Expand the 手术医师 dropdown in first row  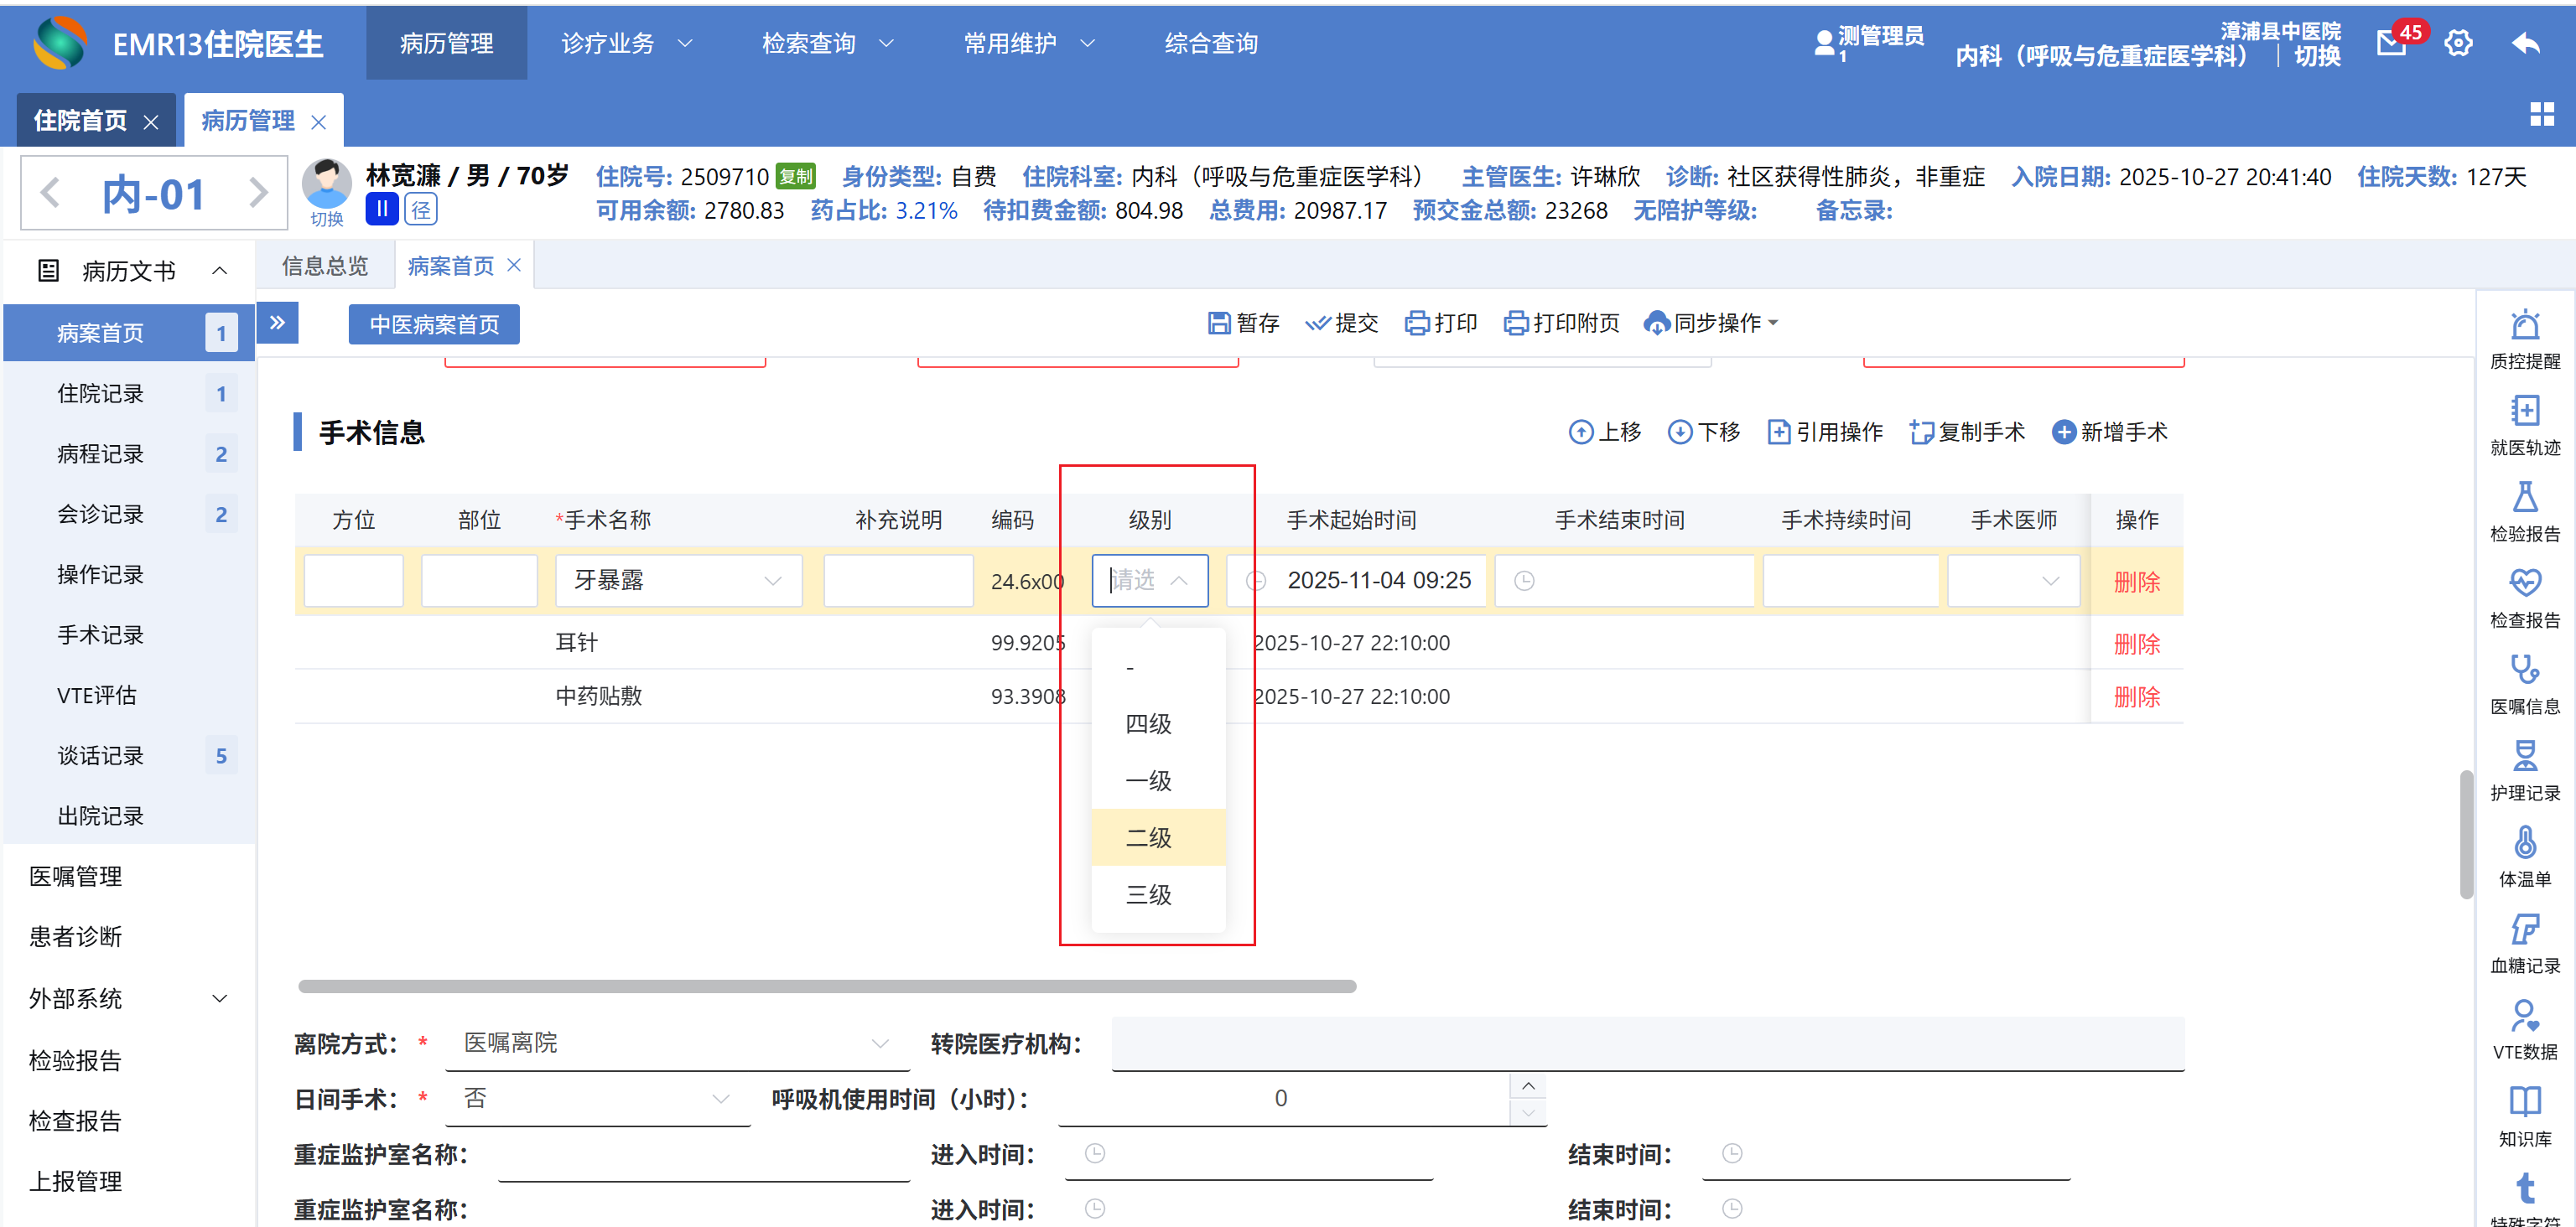(x=2013, y=581)
